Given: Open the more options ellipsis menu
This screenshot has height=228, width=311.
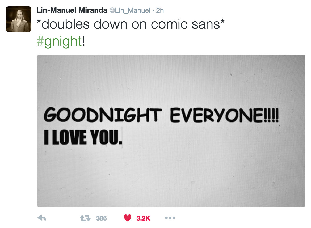Looking at the screenshot, I should [170, 218].
